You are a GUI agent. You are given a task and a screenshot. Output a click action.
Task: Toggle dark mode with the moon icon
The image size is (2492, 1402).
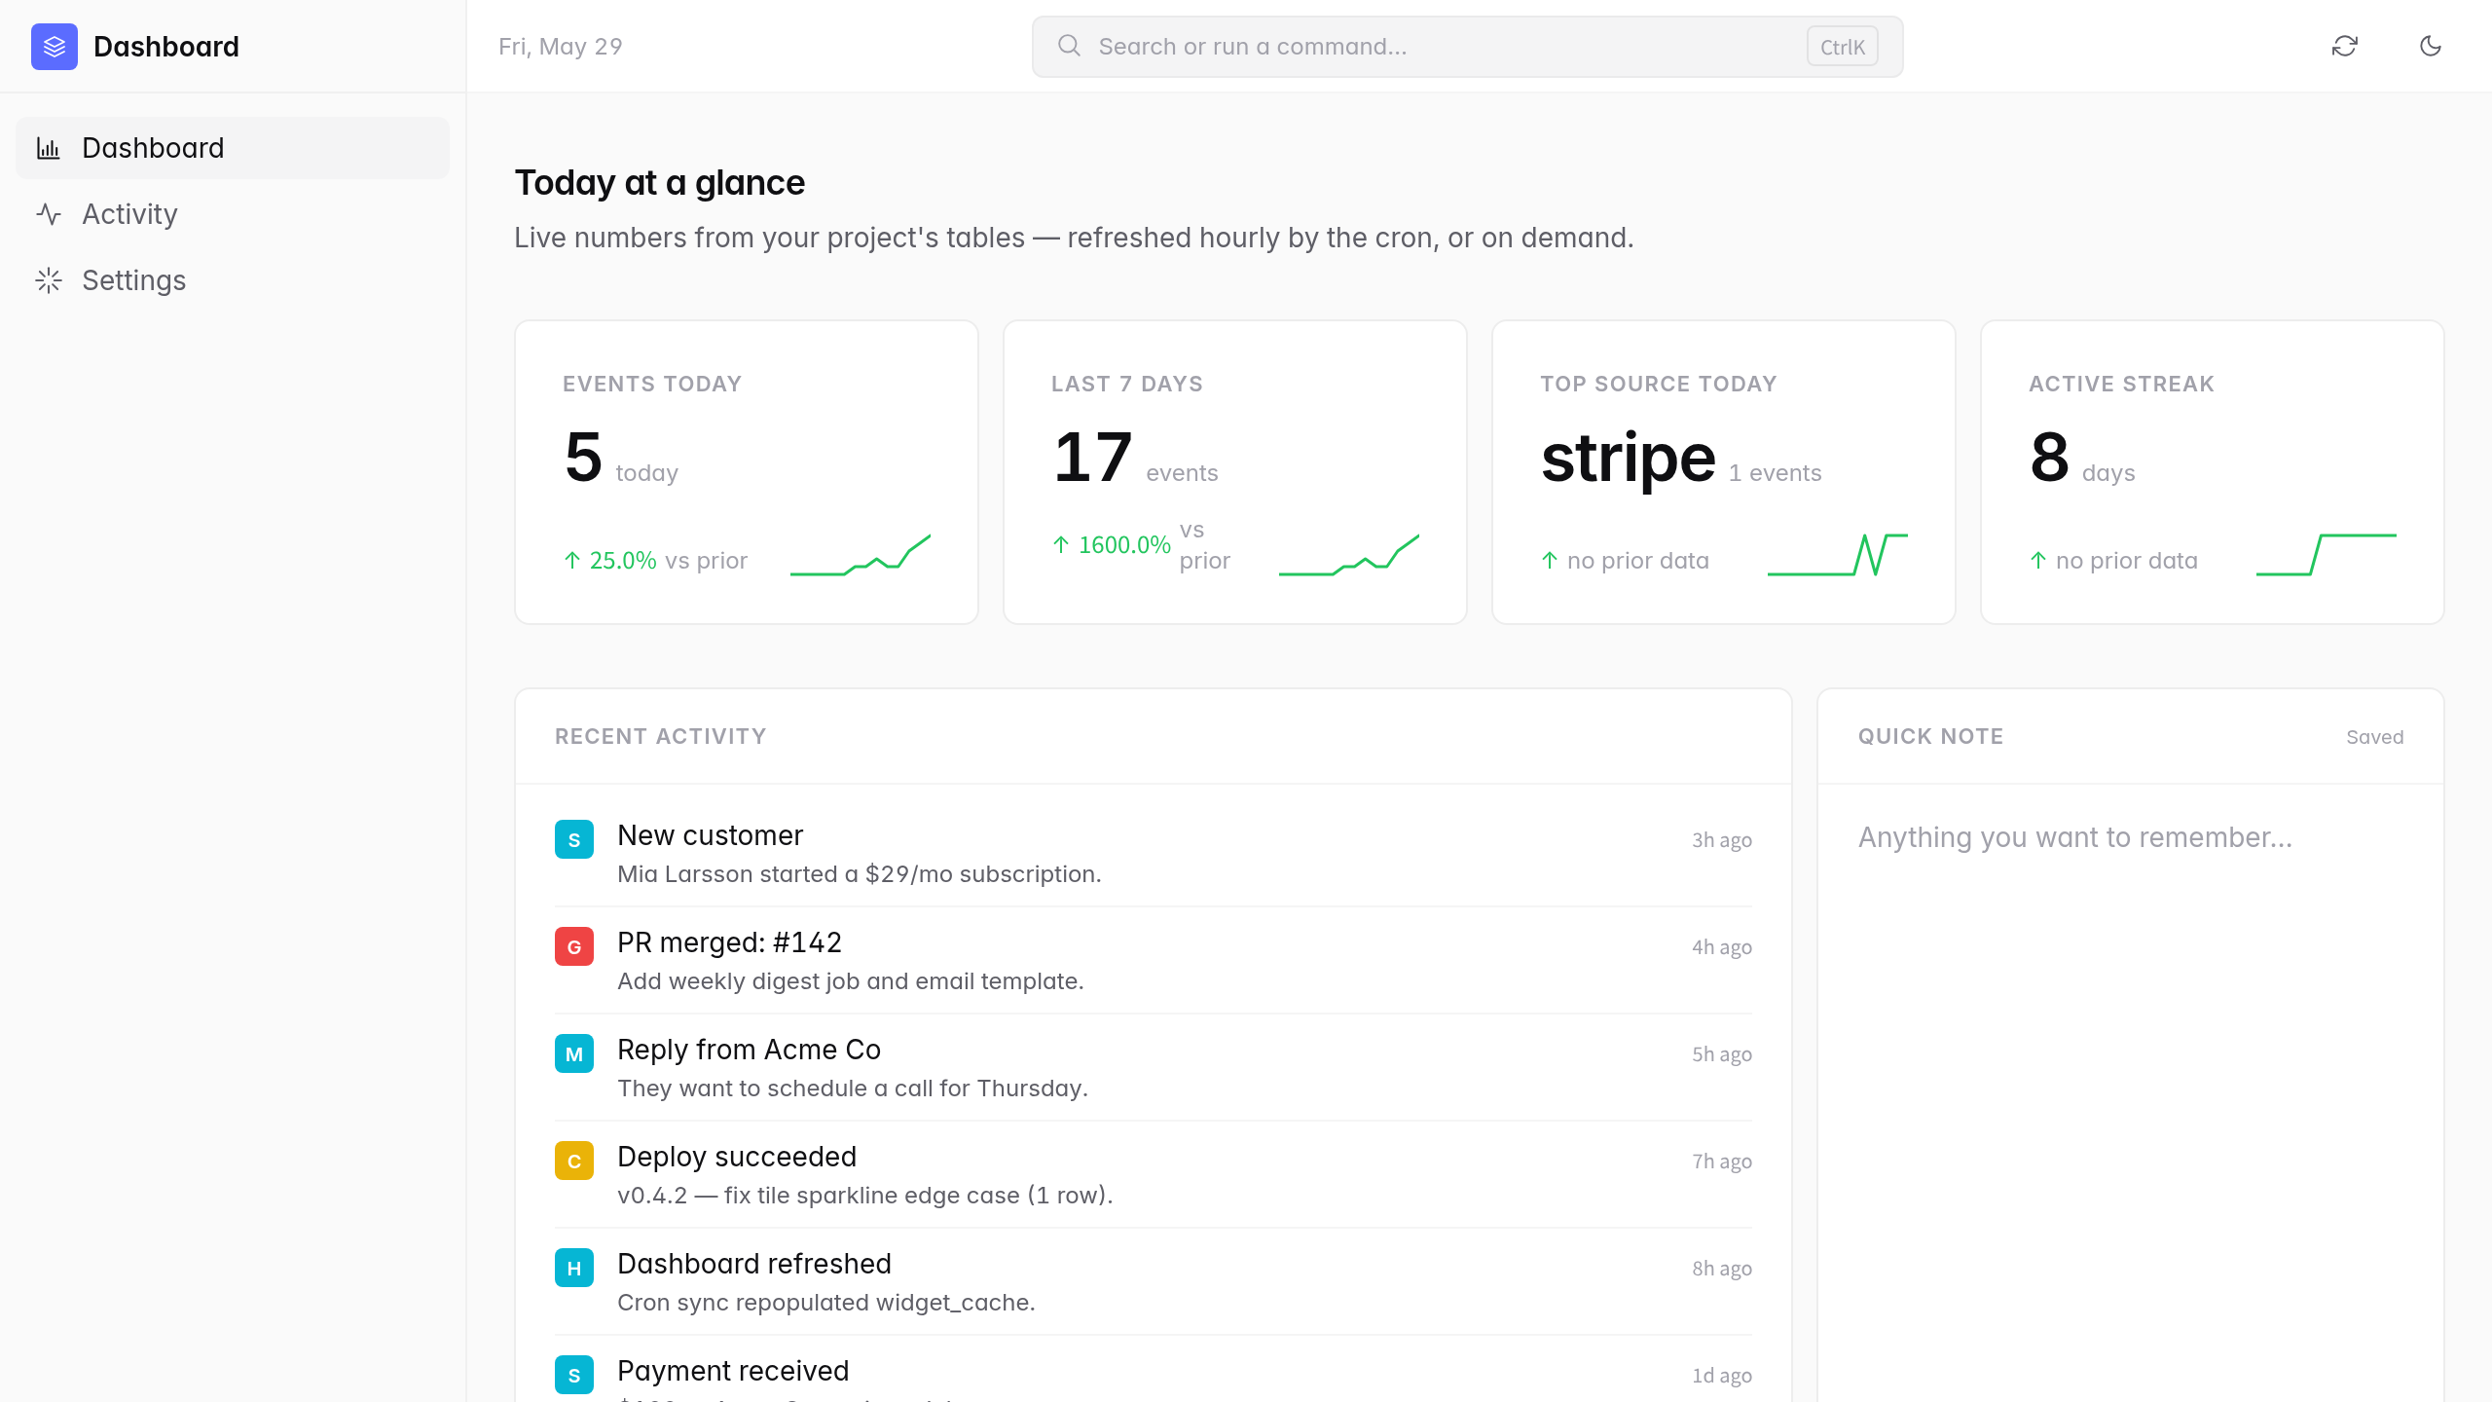coord(2431,46)
